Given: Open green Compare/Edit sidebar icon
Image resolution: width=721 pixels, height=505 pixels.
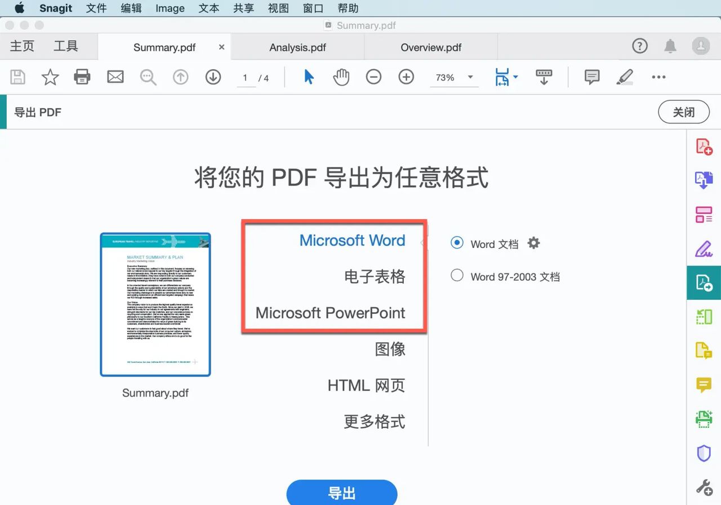Looking at the screenshot, I should coord(704,317).
